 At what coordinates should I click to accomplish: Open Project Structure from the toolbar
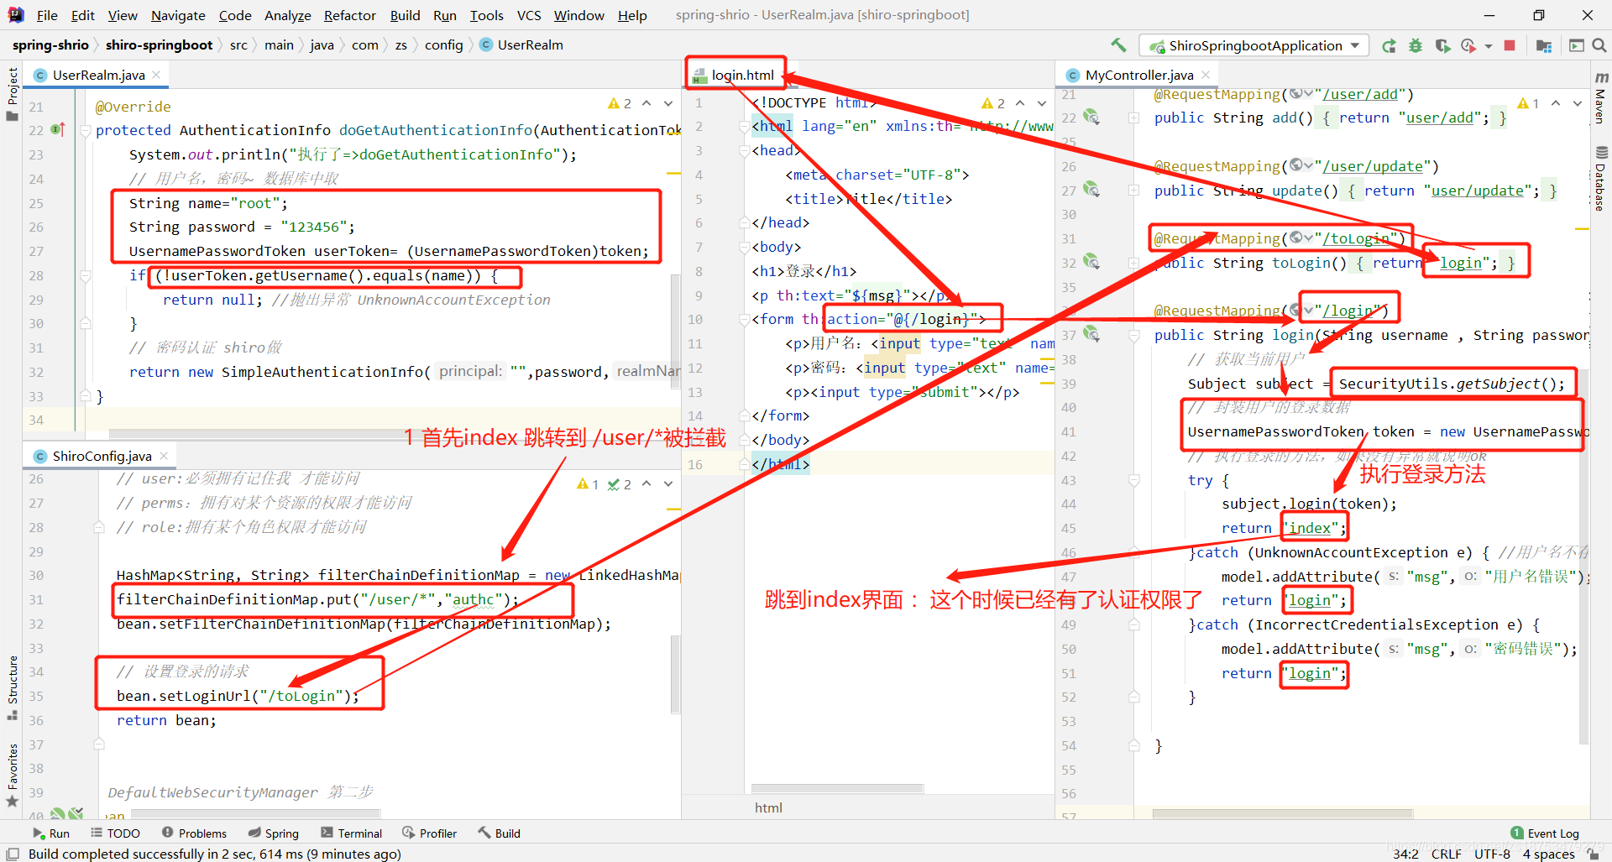click(1543, 45)
